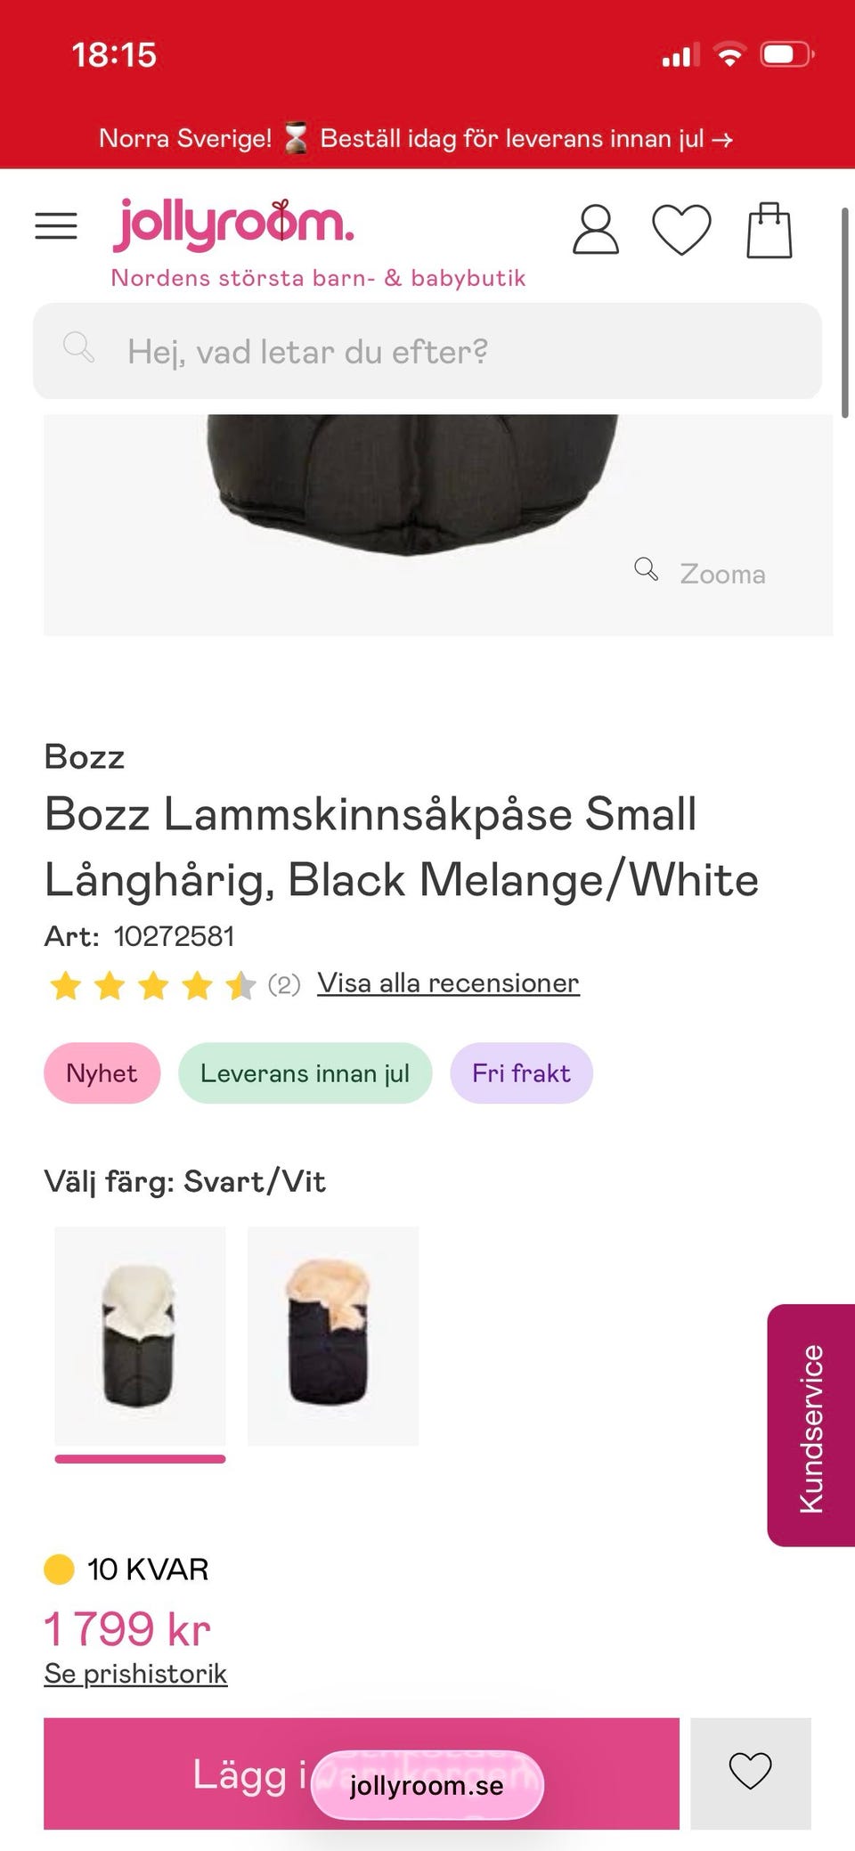Type in the 'Hej, vad letar du efter?' field

[x=463, y=352]
